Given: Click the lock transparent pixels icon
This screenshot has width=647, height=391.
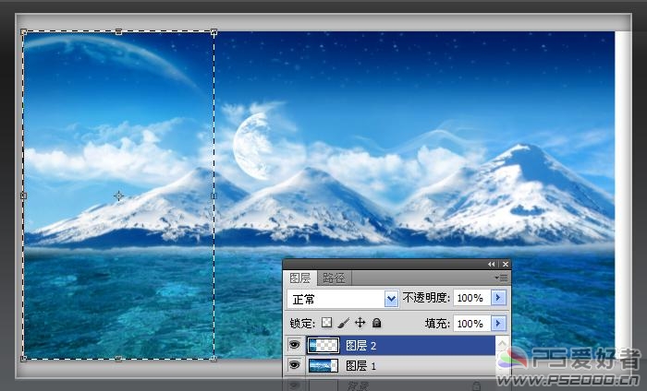Looking at the screenshot, I should point(326,324).
